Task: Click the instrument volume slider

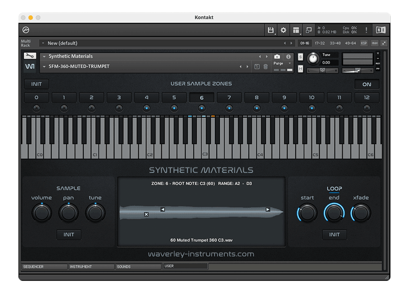Action: click(358, 70)
